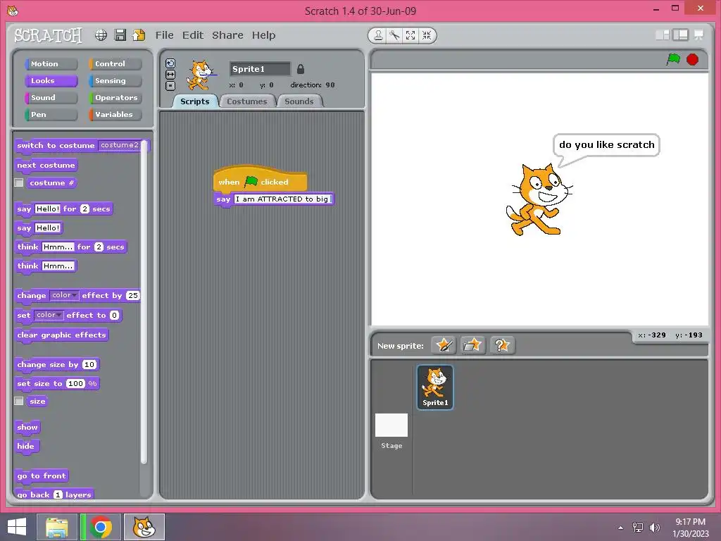Select the Looks block category
The height and width of the screenshot is (541, 721).
coord(51,81)
